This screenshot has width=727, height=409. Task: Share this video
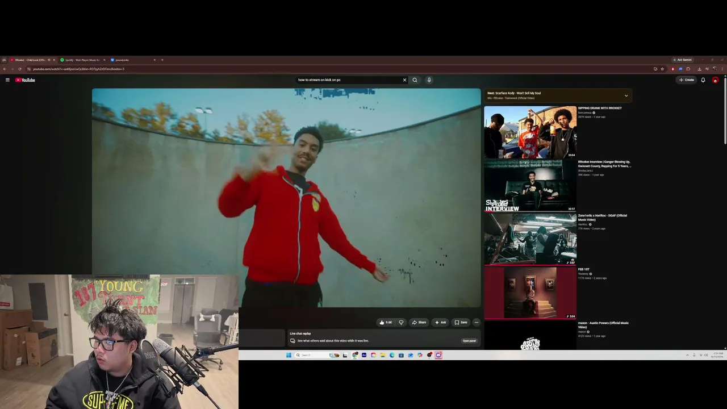coord(419,323)
